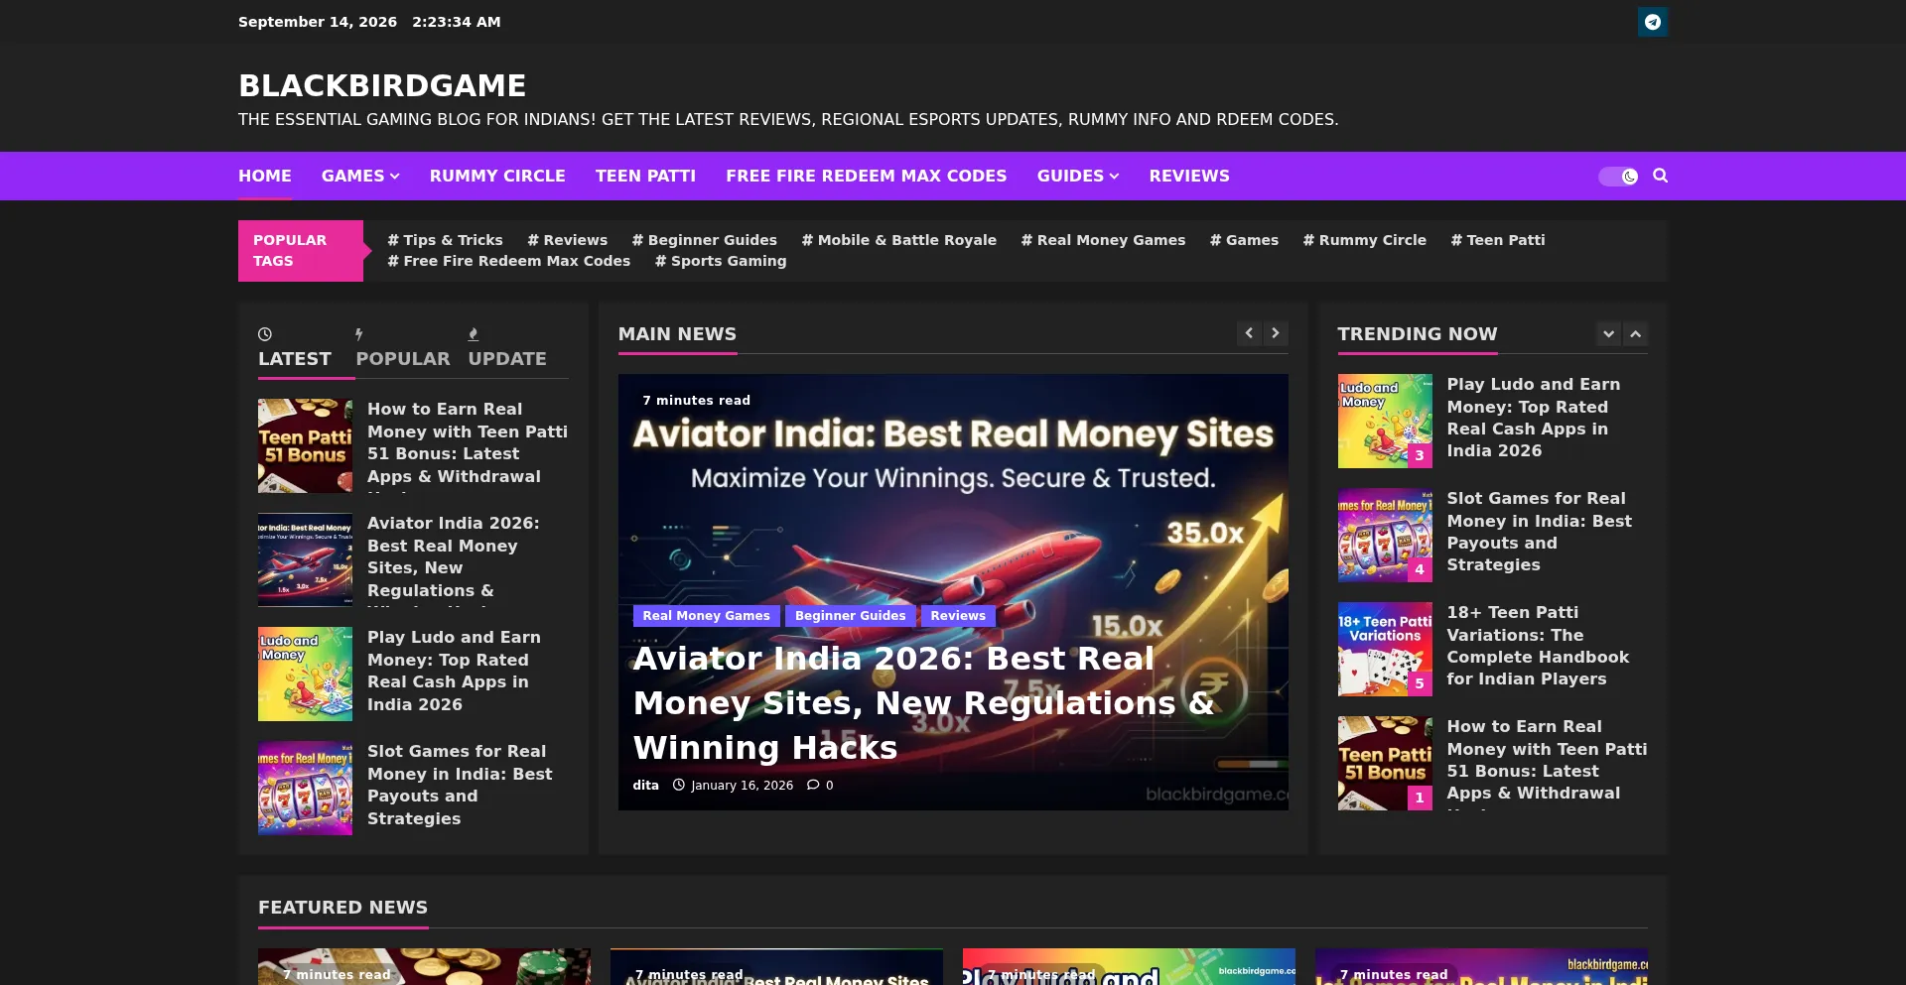This screenshot has width=1906, height=985.
Task: Open the Teen Patti popular tag
Action: click(1498, 240)
